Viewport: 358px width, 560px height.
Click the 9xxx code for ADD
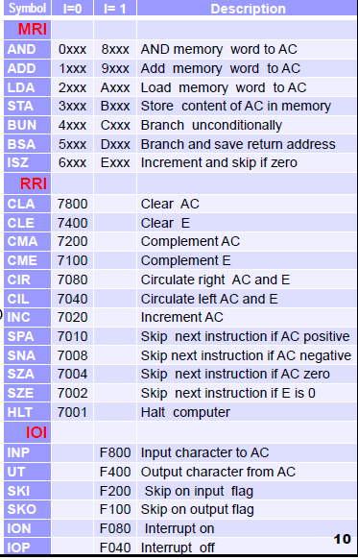click(115, 68)
